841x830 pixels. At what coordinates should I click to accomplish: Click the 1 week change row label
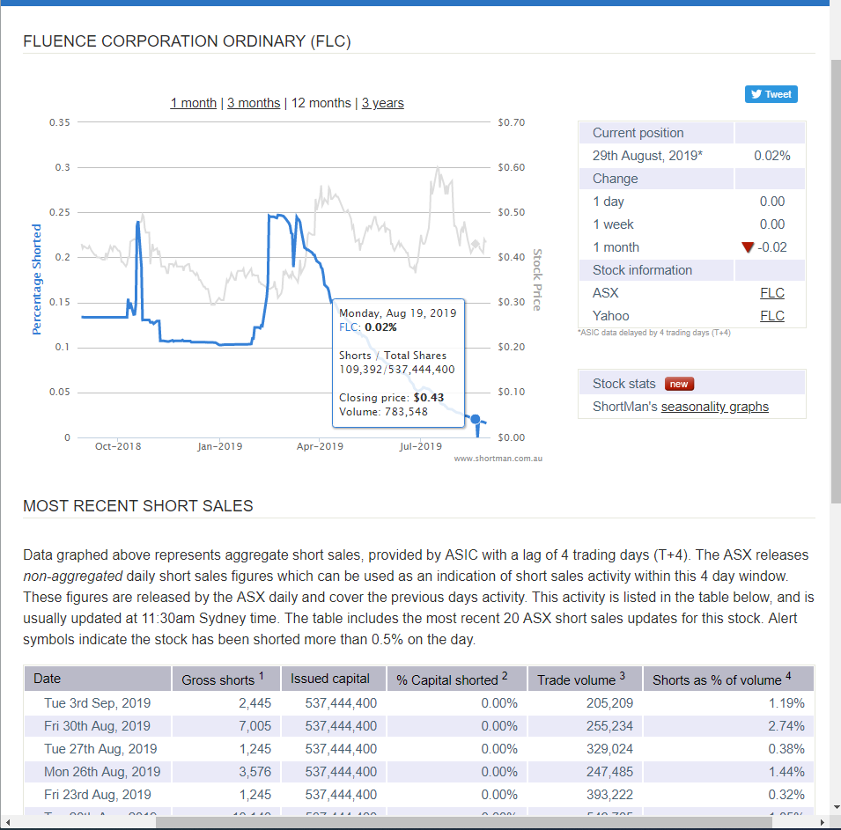click(x=613, y=224)
